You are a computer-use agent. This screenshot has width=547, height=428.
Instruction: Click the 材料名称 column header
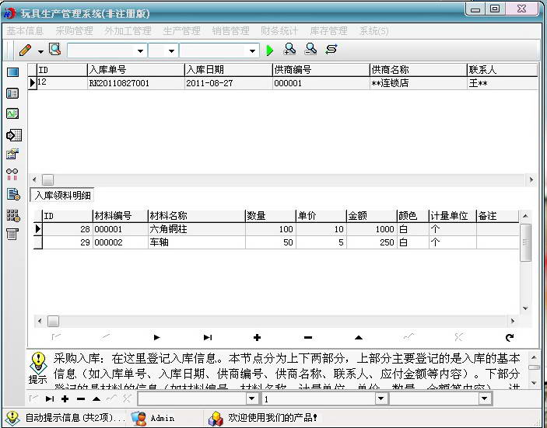click(x=195, y=216)
